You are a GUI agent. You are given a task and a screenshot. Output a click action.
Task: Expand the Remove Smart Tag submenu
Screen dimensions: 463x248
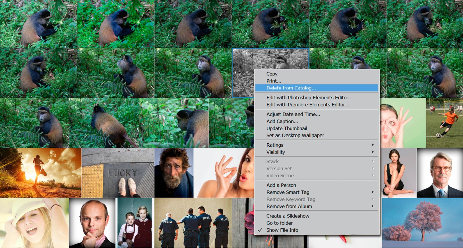tap(317, 192)
